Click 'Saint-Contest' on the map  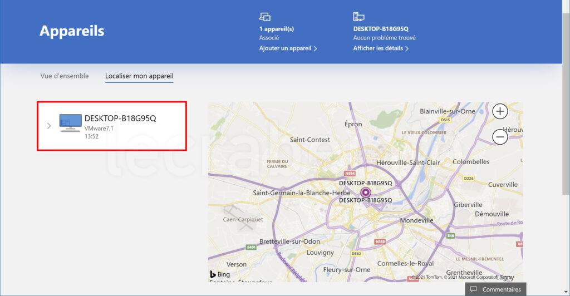point(309,140)
